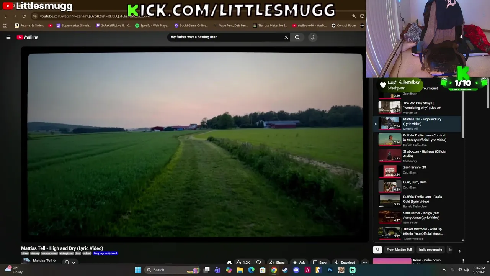Select the browser address bar URL

click(94, 16)
